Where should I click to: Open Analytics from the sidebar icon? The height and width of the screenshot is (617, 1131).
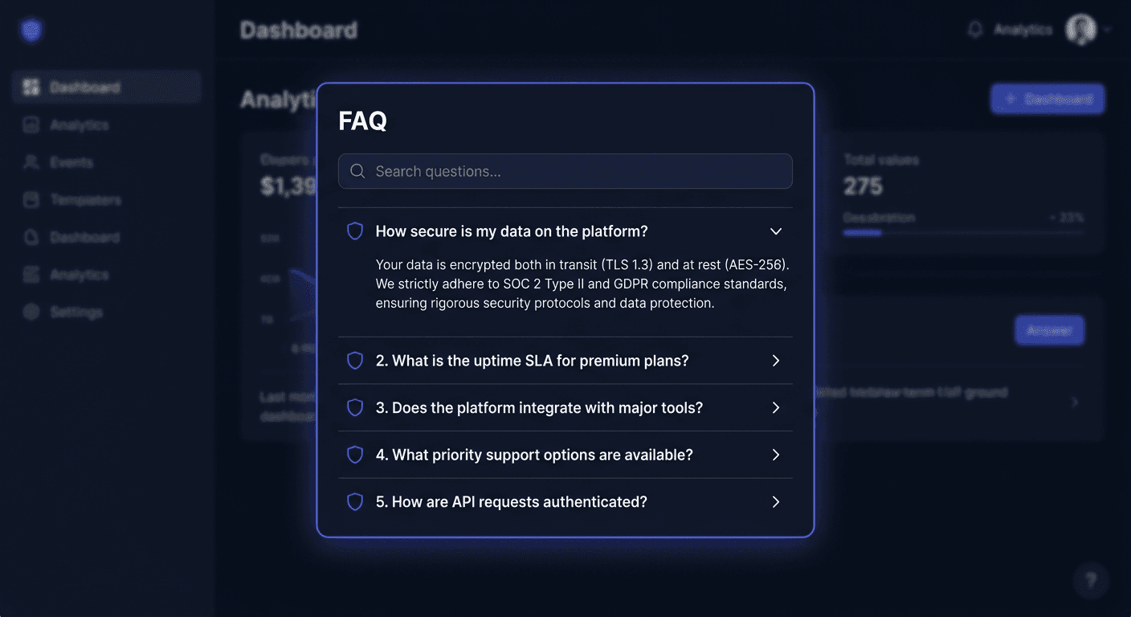coord(31,125)
